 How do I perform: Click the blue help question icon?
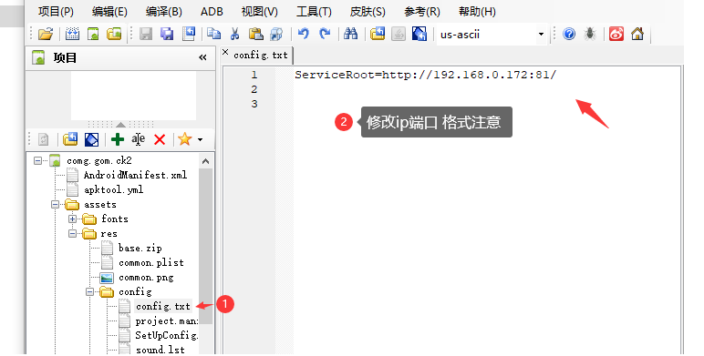[x=569, y=34]
